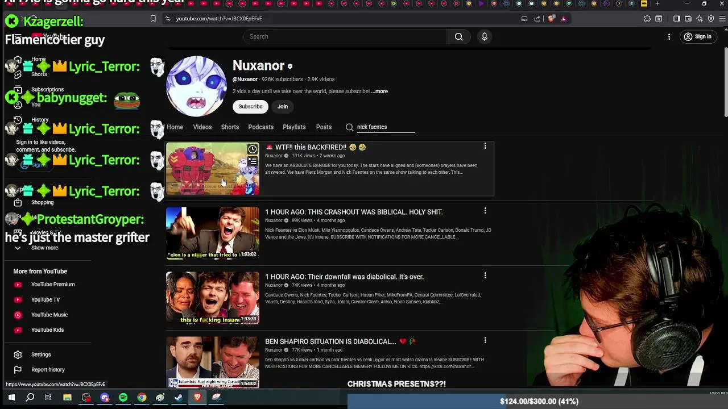The width and height of the screenshot is (728, 409).
Task: Subscribe to the Nuxanor channel
Action: [x=250, y=106]
